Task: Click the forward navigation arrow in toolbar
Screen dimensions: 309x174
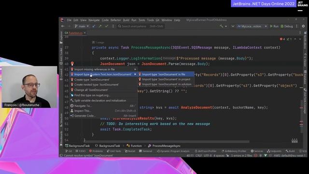Action: (69, 26)
